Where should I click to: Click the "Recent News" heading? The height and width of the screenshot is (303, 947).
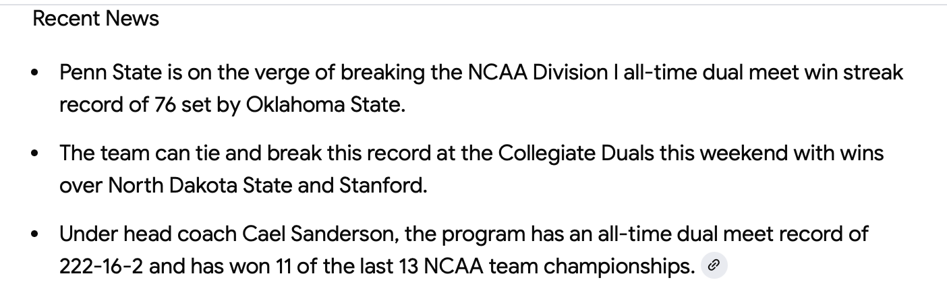tap(96, 19)
